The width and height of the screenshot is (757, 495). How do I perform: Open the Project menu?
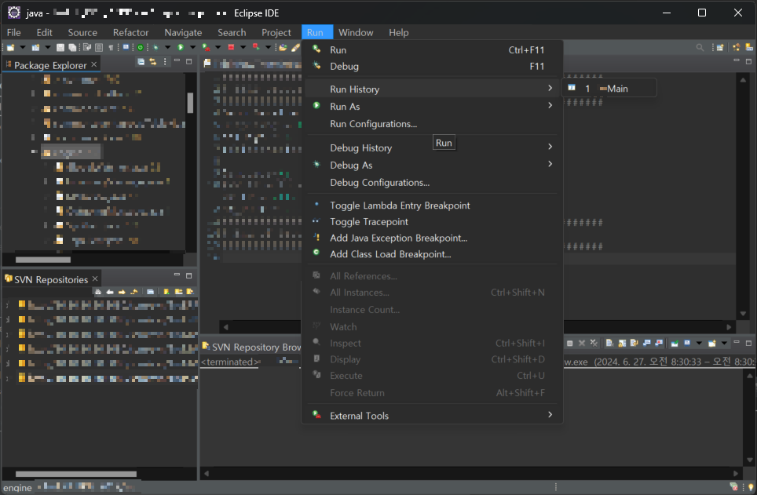point(276,32)
